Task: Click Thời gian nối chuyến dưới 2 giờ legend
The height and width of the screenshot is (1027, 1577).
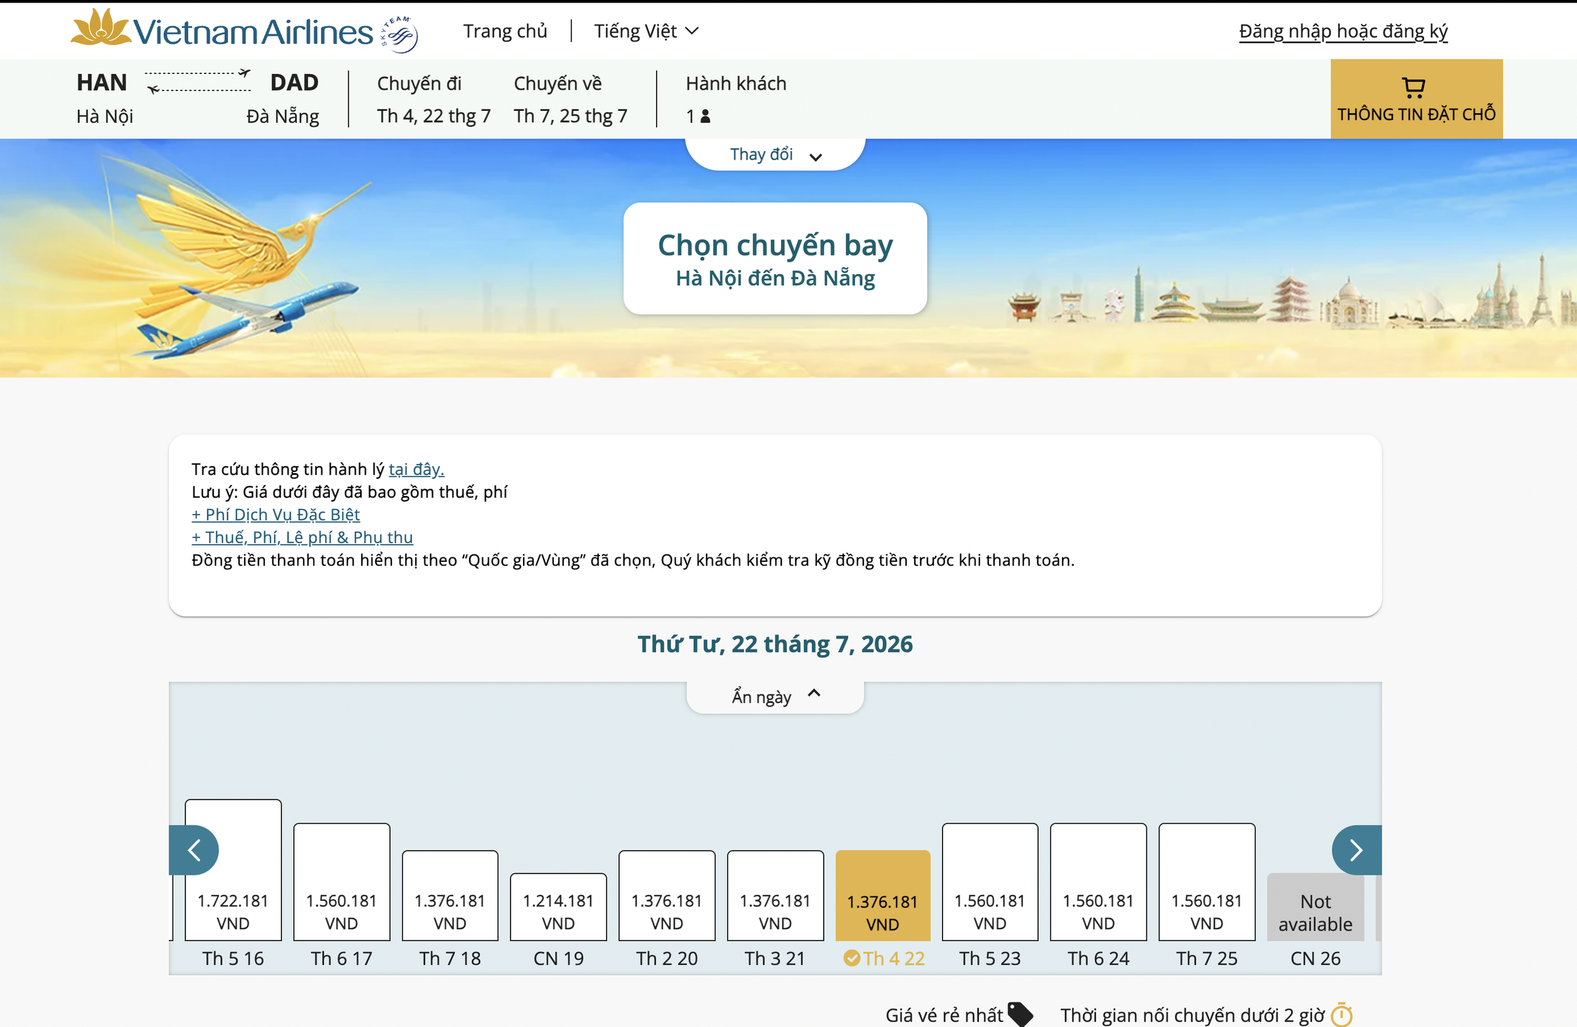Action: (1193, 1015)
